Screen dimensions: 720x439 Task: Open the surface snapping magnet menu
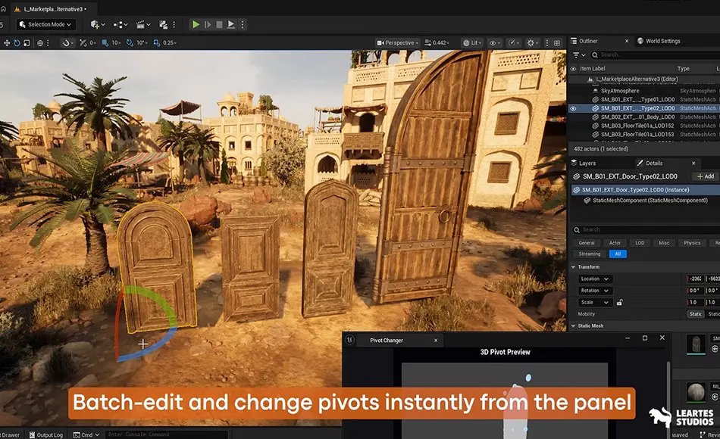click(x=67, y=42)
